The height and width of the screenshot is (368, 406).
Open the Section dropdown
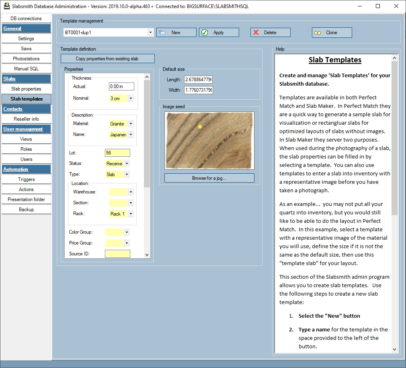coord(131,203)
